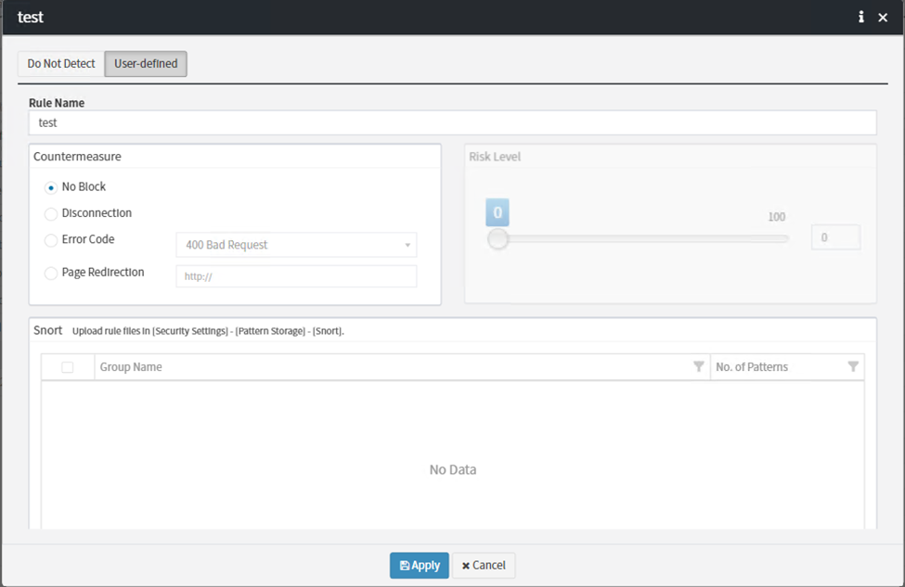Click the Risk Level numeric value box
Viewport: 905px width, 587px height.
click(835, 238)
